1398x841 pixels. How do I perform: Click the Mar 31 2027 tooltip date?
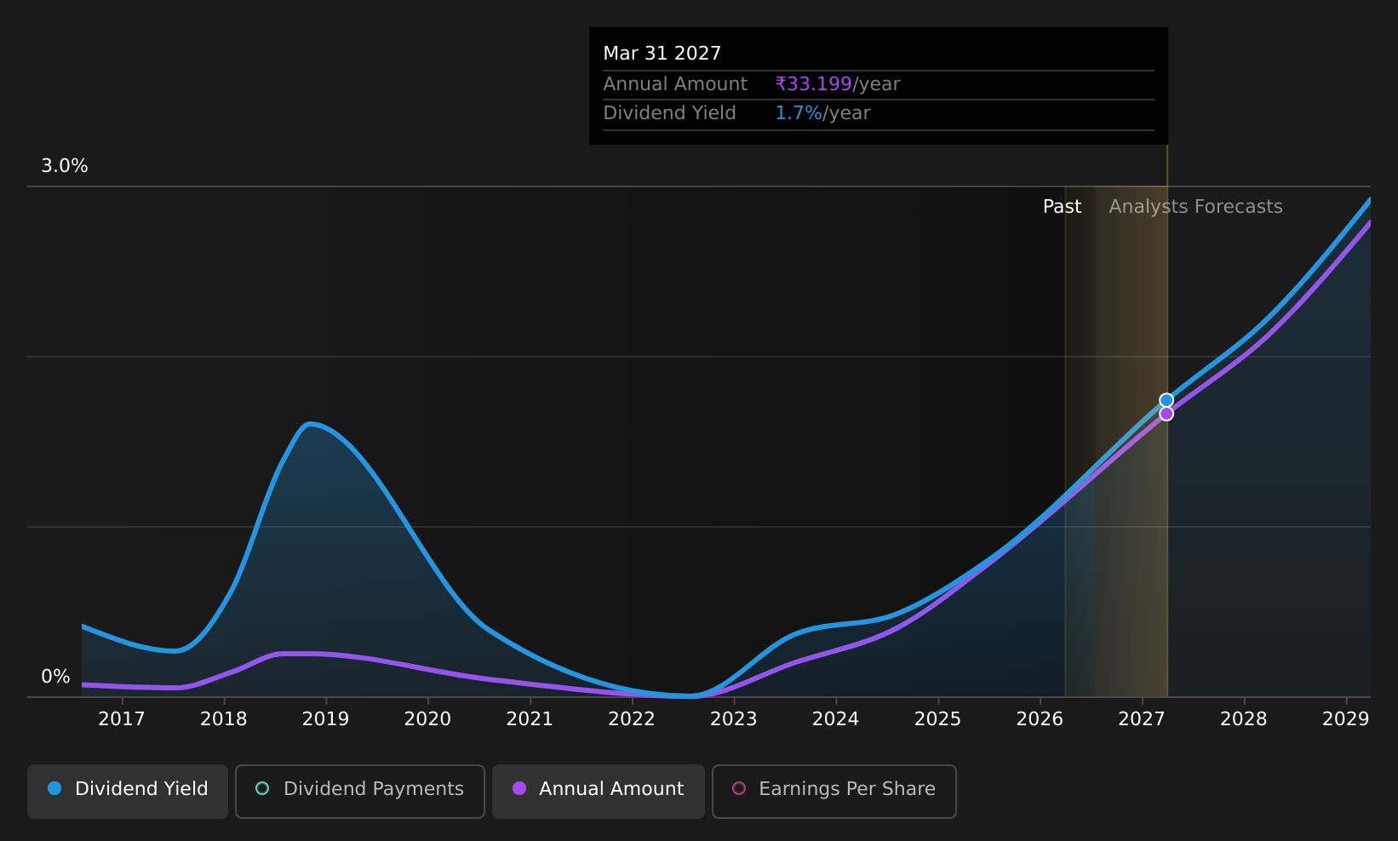click(x=662, y=54)
